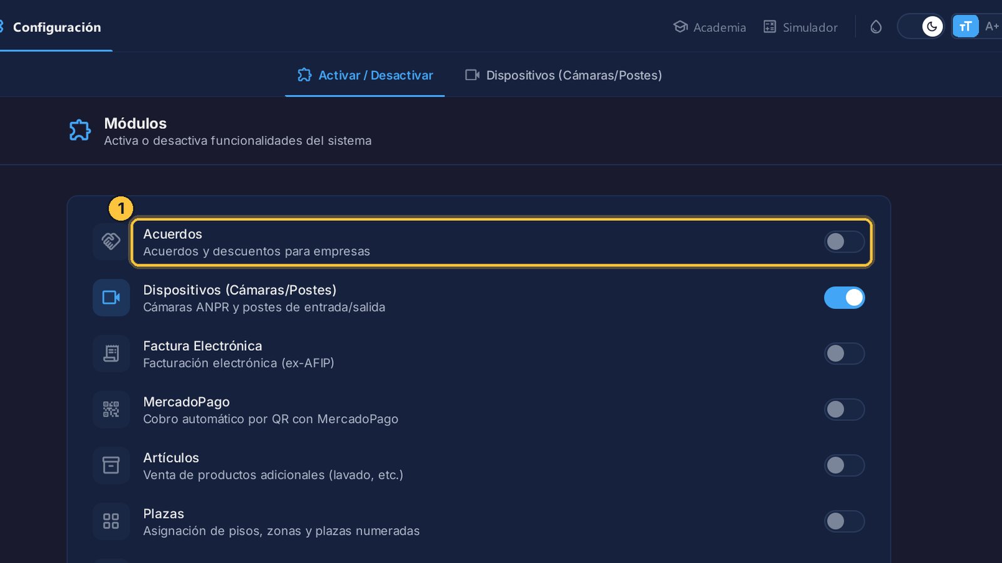Click 'Acuerdos y descuentos para empresas' text
Image resolution: width=1002 pixels, height=563 pixels.
257,251
